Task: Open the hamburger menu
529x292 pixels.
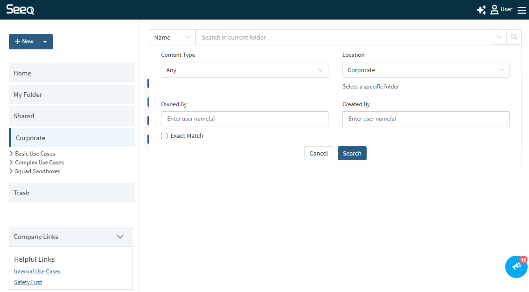Action: [x=522, y=10]
